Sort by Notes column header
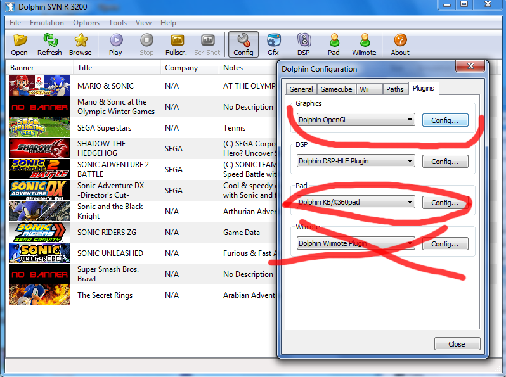This screenshot has width=506, height=377. tap(248, 68)
